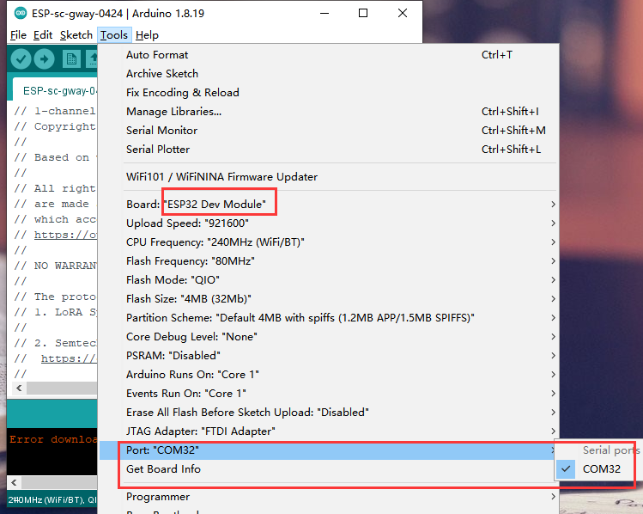Click the "// Copyright" comment line
Viewport: 643px width, 514px height.
(55, 126)
